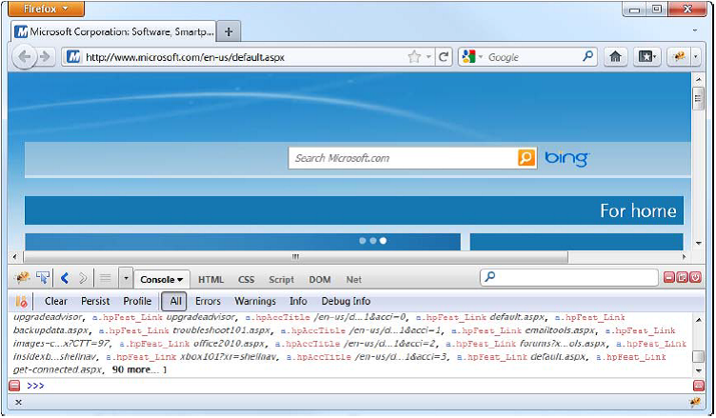Open the dropdown beside Console tab
The height and width of the screenshot is (418, 716).
[x=126, y=278]
